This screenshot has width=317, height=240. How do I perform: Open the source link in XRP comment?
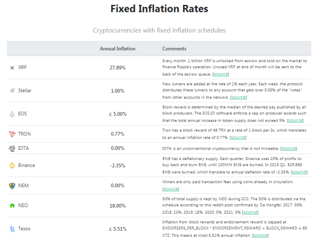(x=221, y=74)
